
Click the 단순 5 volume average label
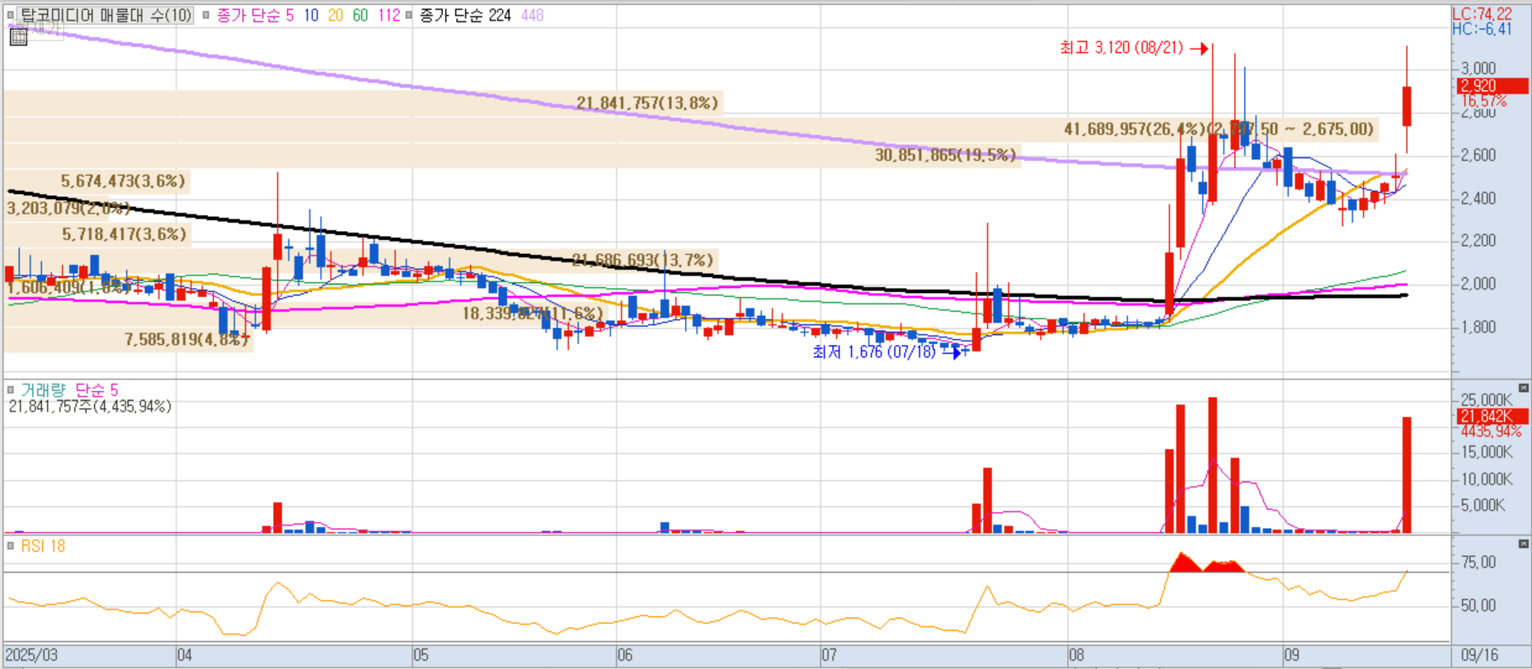pyautogui.click(x=96, y=389)
